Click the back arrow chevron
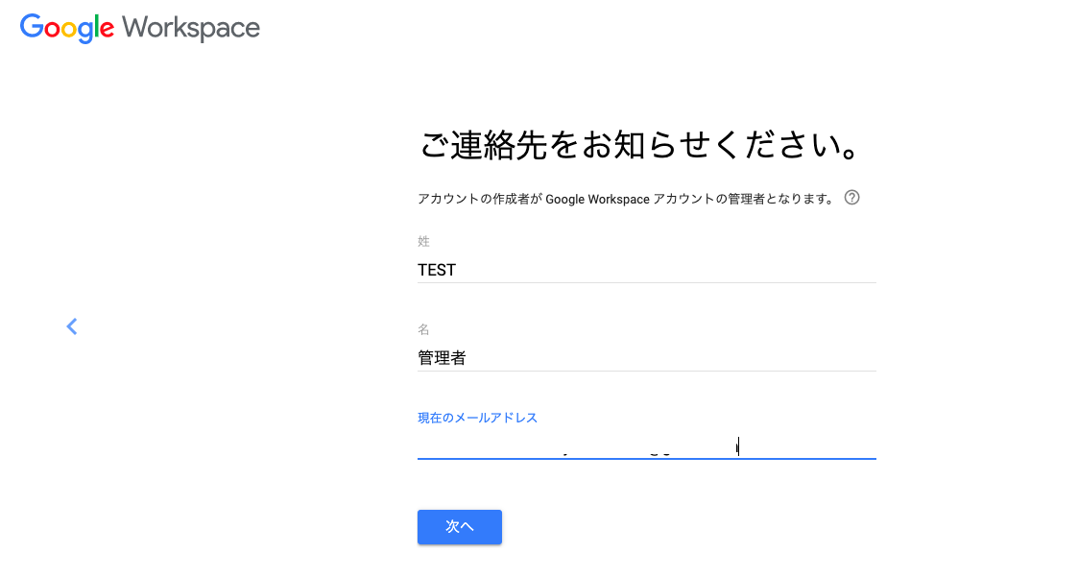 coord(72,326)
